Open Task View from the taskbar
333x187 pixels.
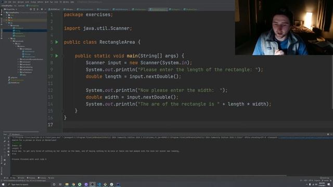60,184
